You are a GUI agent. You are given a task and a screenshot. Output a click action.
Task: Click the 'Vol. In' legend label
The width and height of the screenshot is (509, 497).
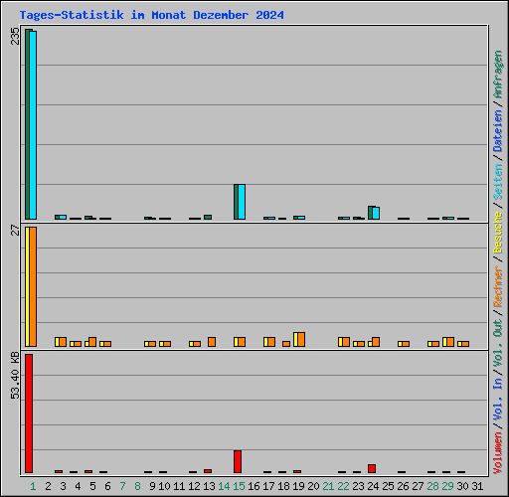pos(498,399)
